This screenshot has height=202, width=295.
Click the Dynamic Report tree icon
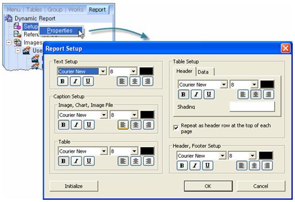click(x=9, y=18)
